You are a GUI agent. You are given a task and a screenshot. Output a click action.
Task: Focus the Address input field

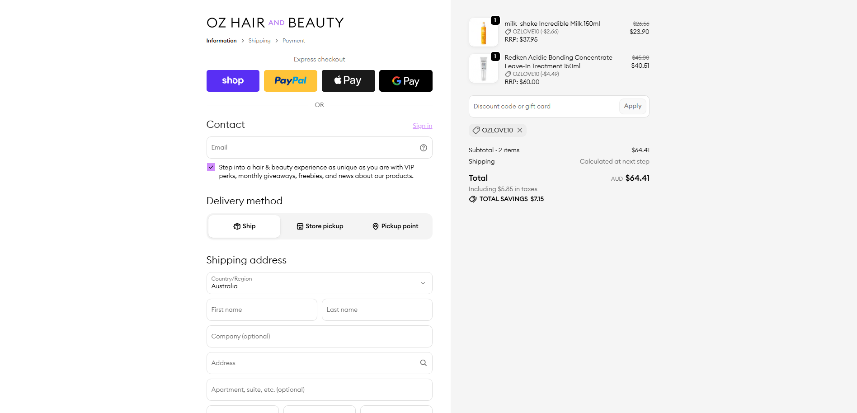[320, 363]
